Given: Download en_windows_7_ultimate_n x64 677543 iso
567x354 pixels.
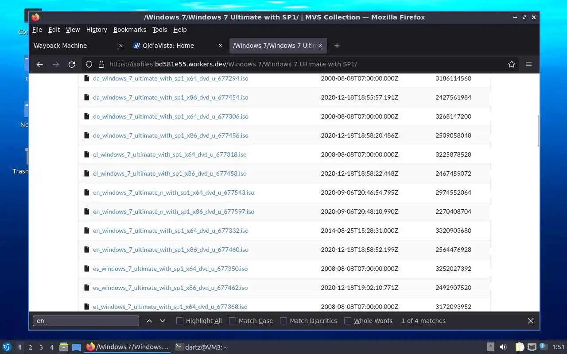Looking at the screenshot, I should point(174,192).
